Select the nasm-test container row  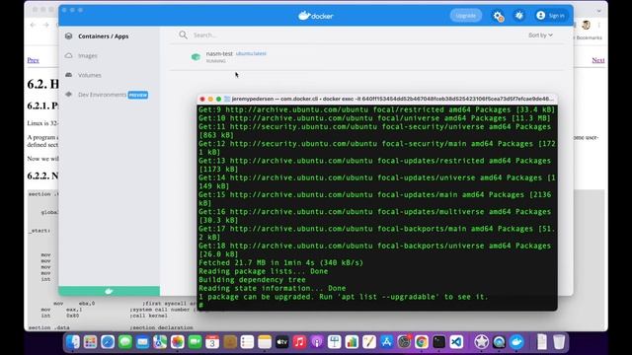click(366, 57)
